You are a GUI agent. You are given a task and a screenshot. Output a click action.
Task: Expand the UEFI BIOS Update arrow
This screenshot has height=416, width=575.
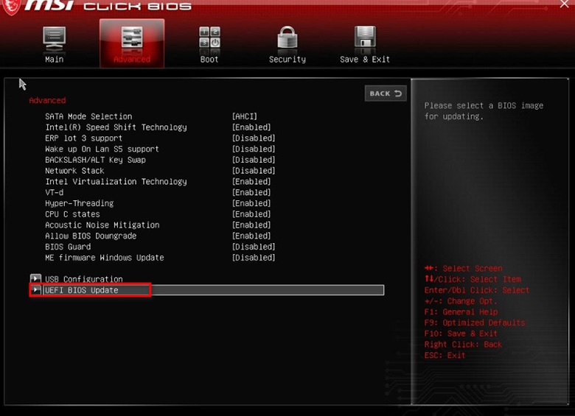point(35,289)
